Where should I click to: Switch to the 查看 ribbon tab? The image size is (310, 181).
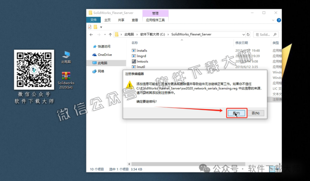pos(135,20)
